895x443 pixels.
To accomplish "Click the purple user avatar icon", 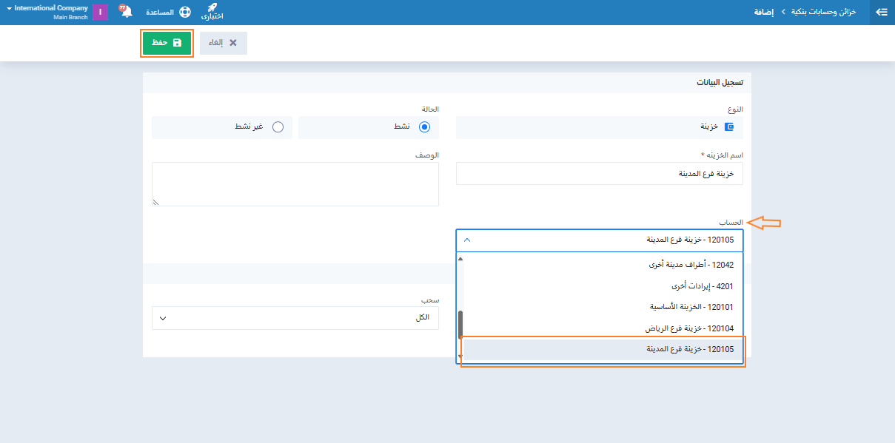I will (100, 12).
